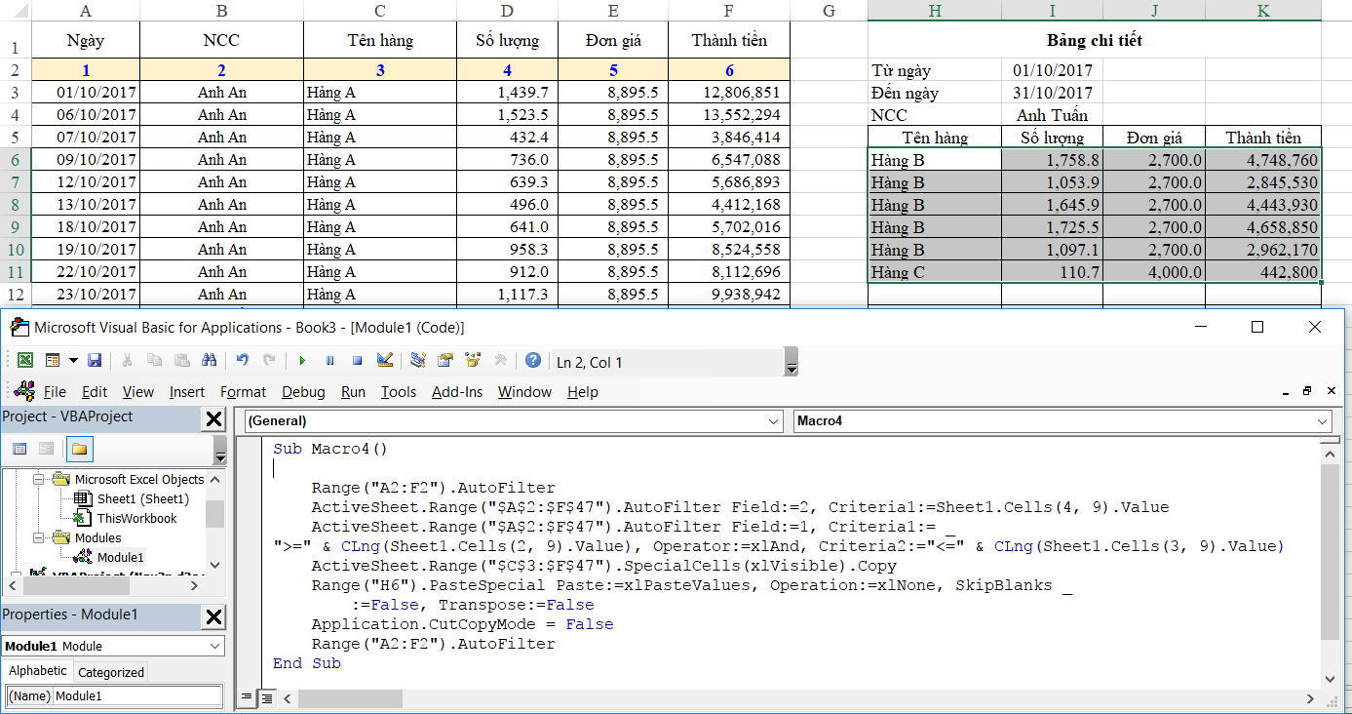
Task: Select ThisWorkbook in project tree
Action: [136, 518]
